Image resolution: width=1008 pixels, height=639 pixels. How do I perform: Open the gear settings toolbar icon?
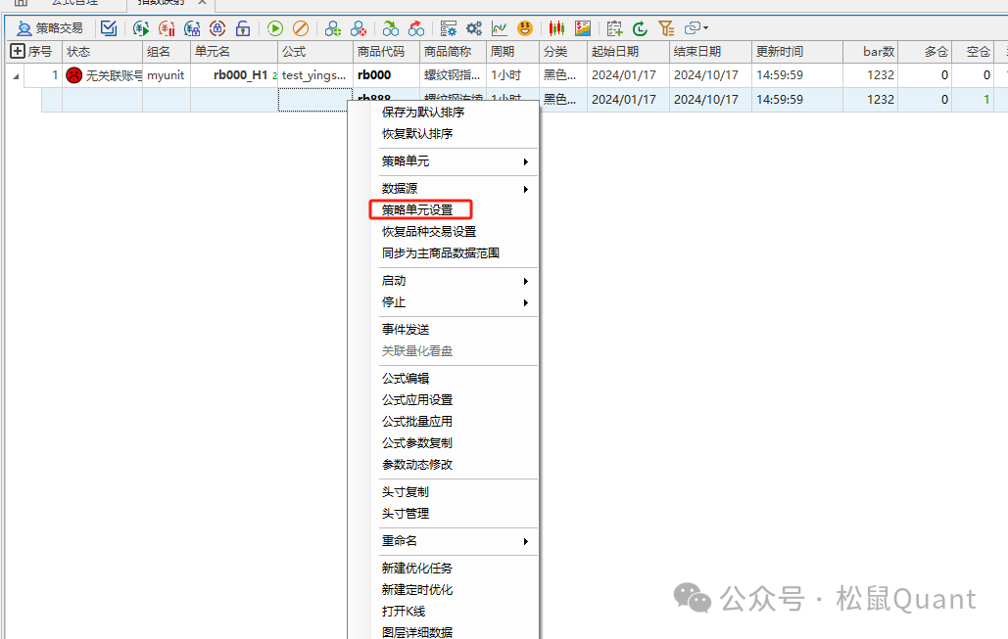pos(472,27)
